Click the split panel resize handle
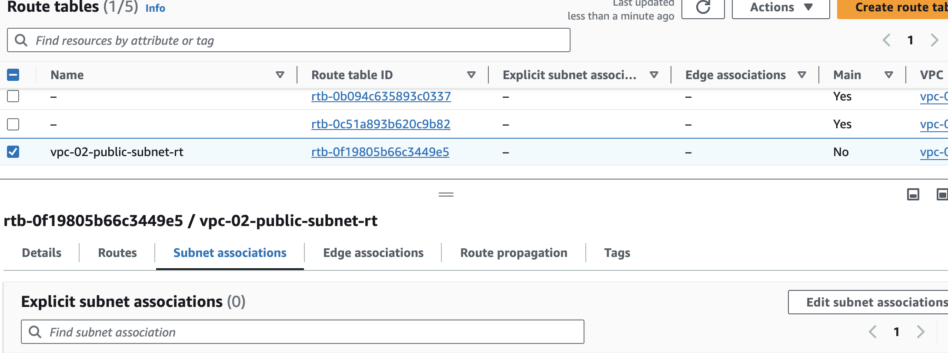This screenshot has height=353, width=948. click(x=446, y=194)
